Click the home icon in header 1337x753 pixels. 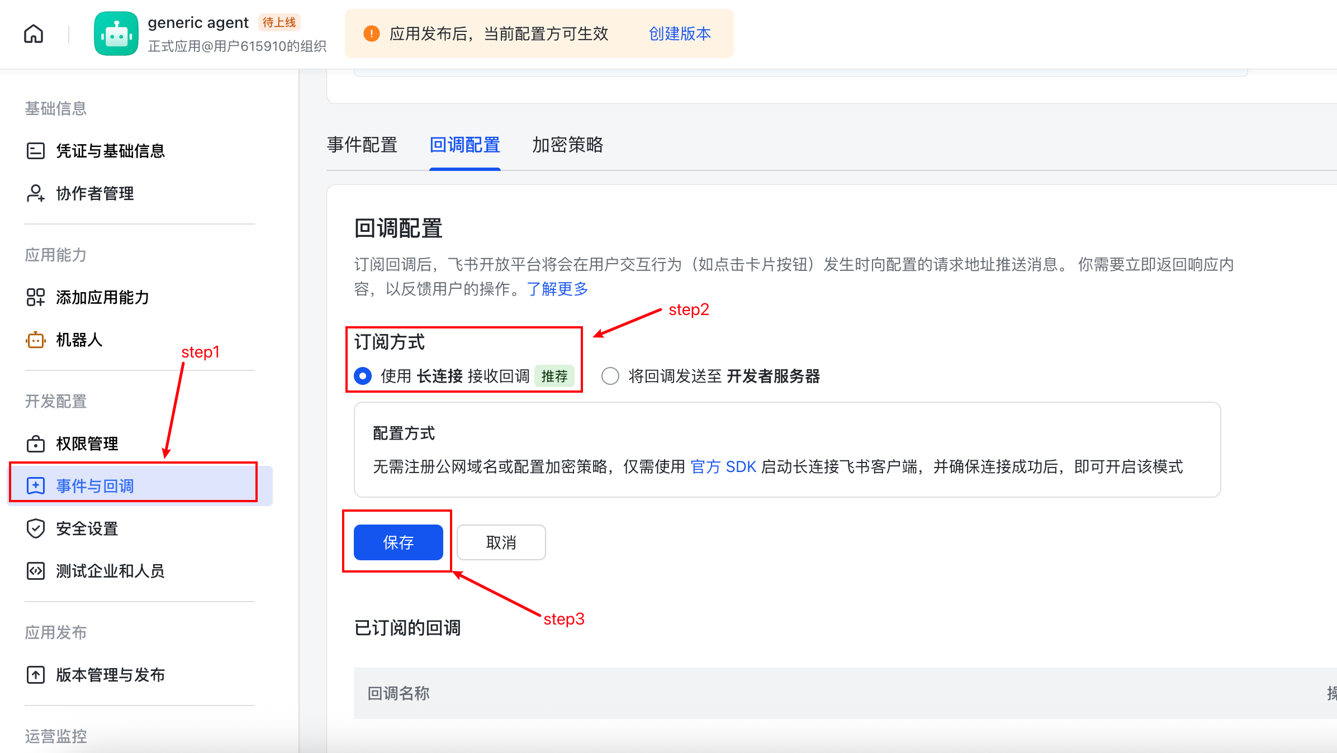[34, 34]
